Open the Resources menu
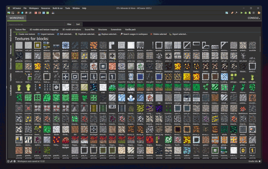The image size is (268, 169). click(46, 8)
